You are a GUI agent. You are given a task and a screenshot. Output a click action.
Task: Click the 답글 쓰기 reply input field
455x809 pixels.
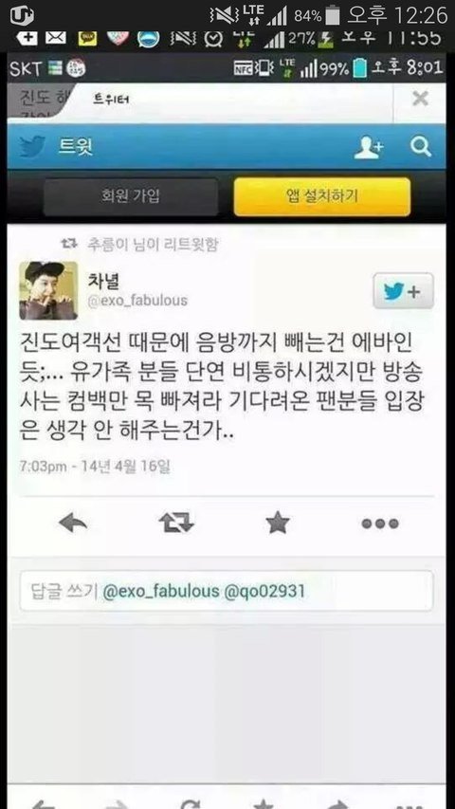(x=227, y=591)
